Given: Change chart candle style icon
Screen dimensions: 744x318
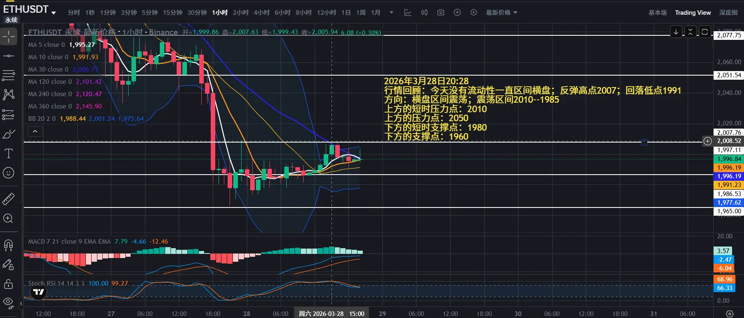Looking at the screenshot, I should click(x=424, y=13).
